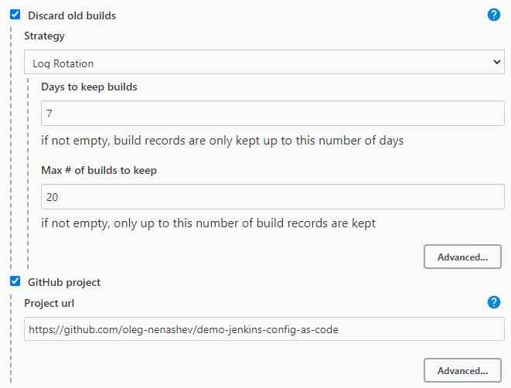Click the Discard old builds label text
This screenshot has height=388, width=511.
click(71, 15)
